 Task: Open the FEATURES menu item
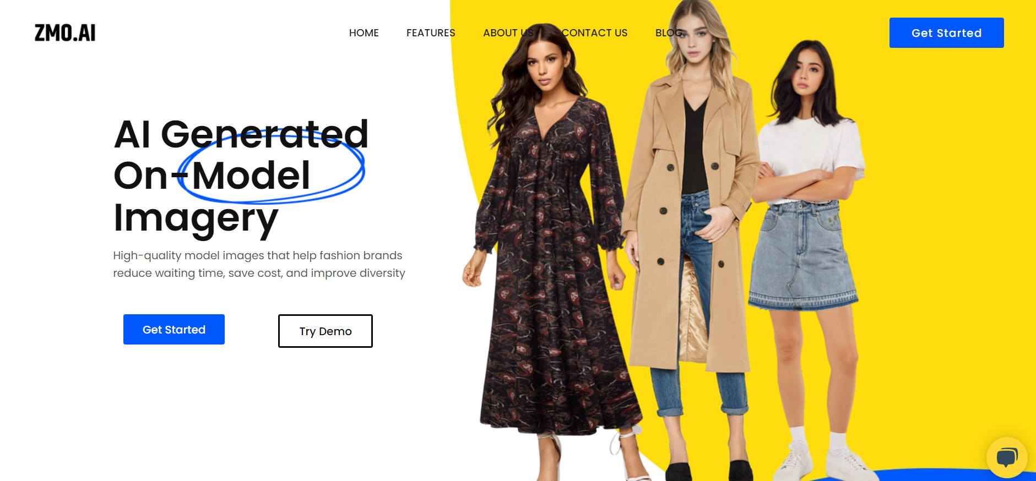tap(431, 33)
